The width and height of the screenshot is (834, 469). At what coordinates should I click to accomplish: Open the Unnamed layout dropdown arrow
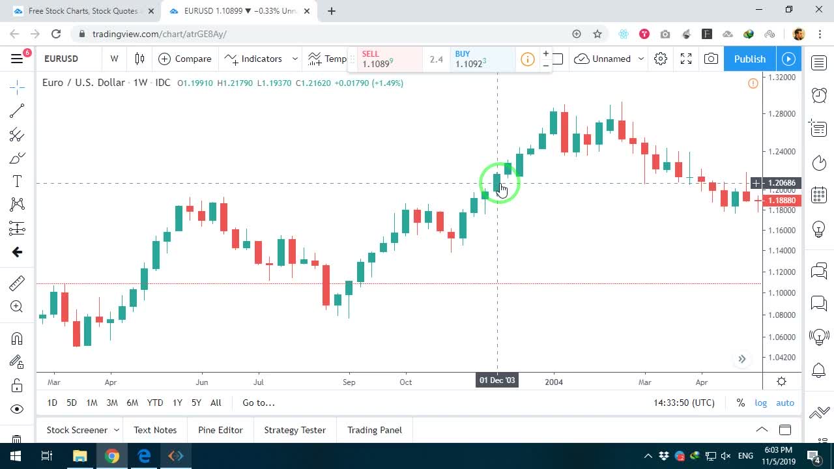(x=641, y=59)
